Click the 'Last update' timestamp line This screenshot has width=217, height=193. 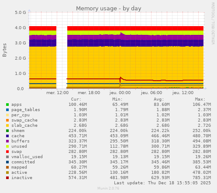point(162,183)
